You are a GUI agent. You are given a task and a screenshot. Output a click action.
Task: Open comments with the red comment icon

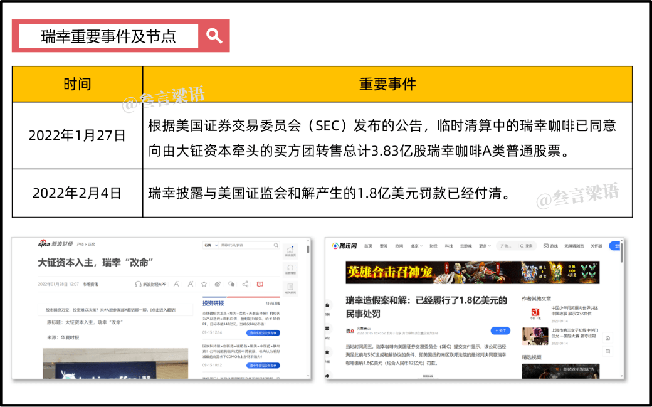click(x=260, y=284)
